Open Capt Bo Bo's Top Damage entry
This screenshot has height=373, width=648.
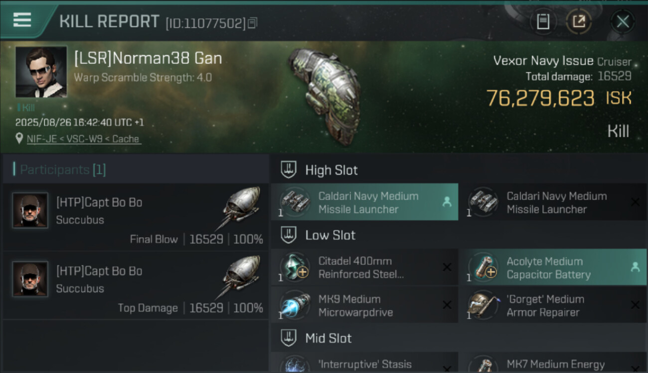tap(136, 287)
